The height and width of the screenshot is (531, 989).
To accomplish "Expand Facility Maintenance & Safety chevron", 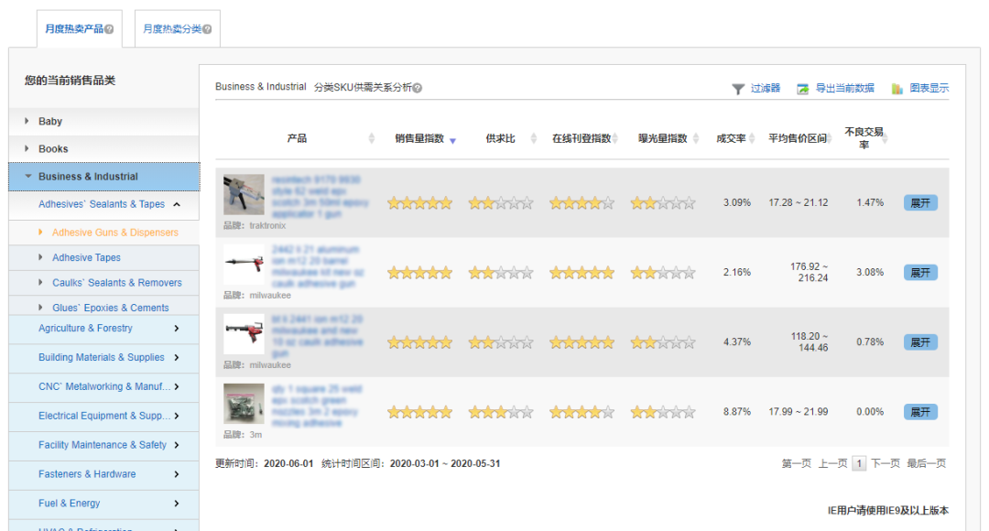I will (x=177, y=445).
